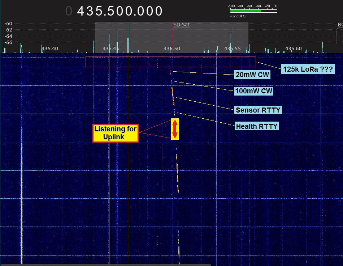
Task: Click the red center tuning line in spectrum
Action: (x=172, y=37)
